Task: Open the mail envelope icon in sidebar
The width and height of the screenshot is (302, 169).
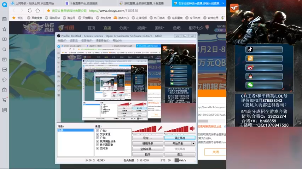Action: point(5,90)
